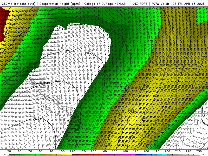This screenshot has width=208, height=156.
Task: Click the 10320 height contour label
Action: click(143, 118)
